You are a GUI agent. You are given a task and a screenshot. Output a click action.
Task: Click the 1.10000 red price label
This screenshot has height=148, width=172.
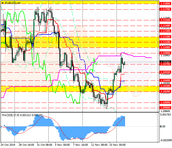pyautogui.click(x=165, y=102)
